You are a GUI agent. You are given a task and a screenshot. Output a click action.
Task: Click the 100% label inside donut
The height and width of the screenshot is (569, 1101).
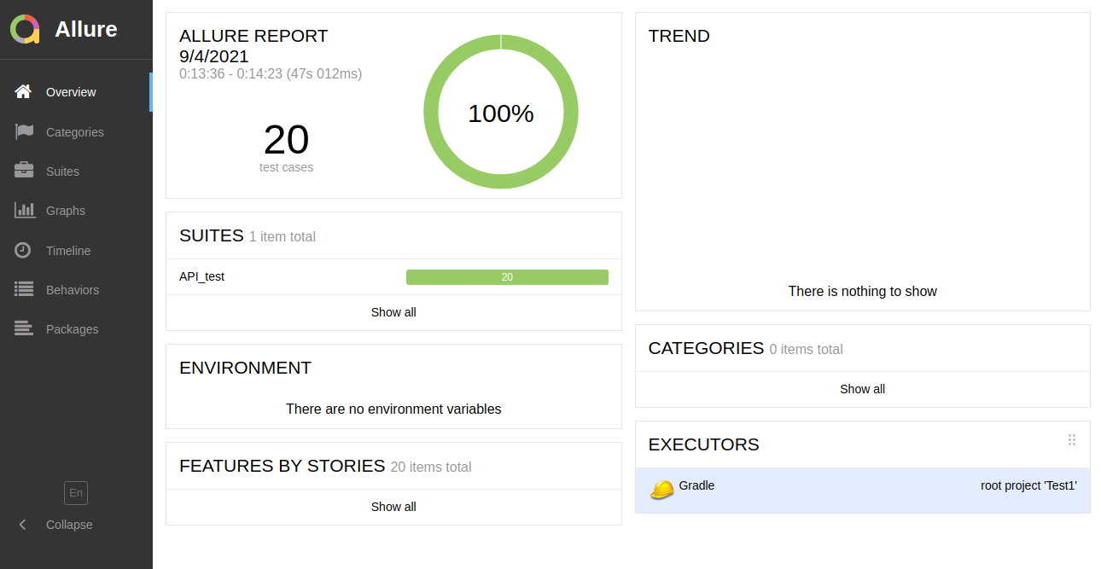[501, 113]
